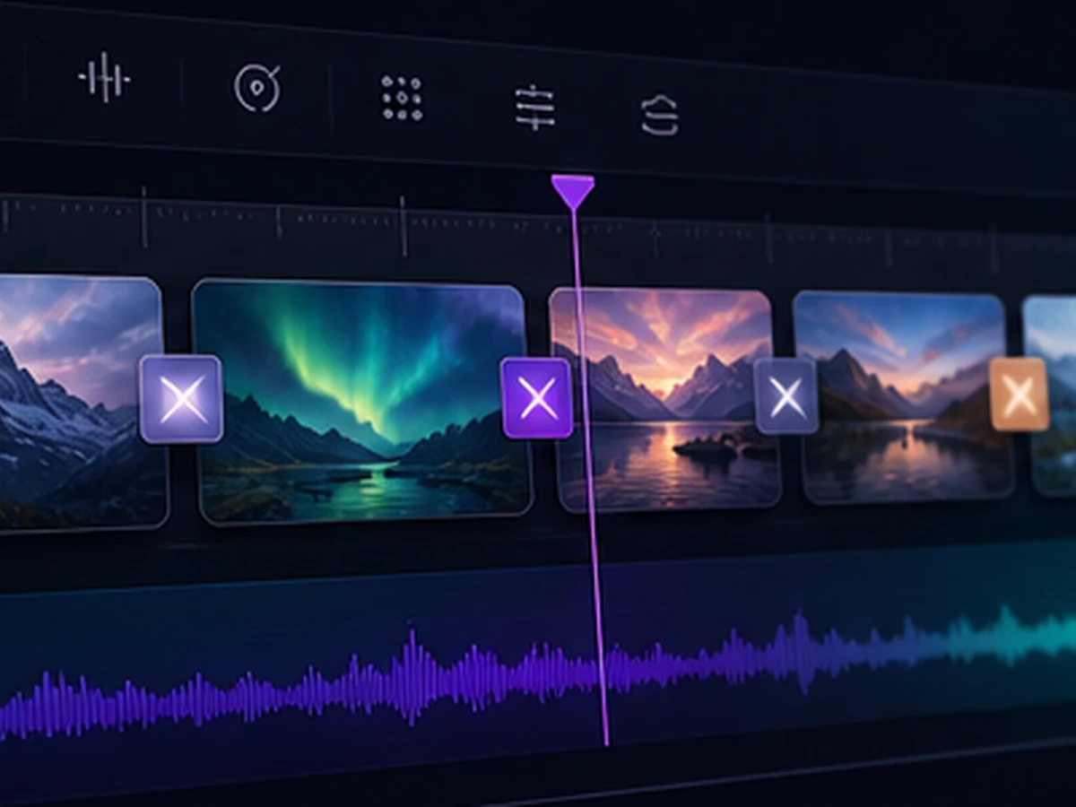1076x807 pixels.
Task: Open the sliders adjustment icon
Action: pos(534,108)
